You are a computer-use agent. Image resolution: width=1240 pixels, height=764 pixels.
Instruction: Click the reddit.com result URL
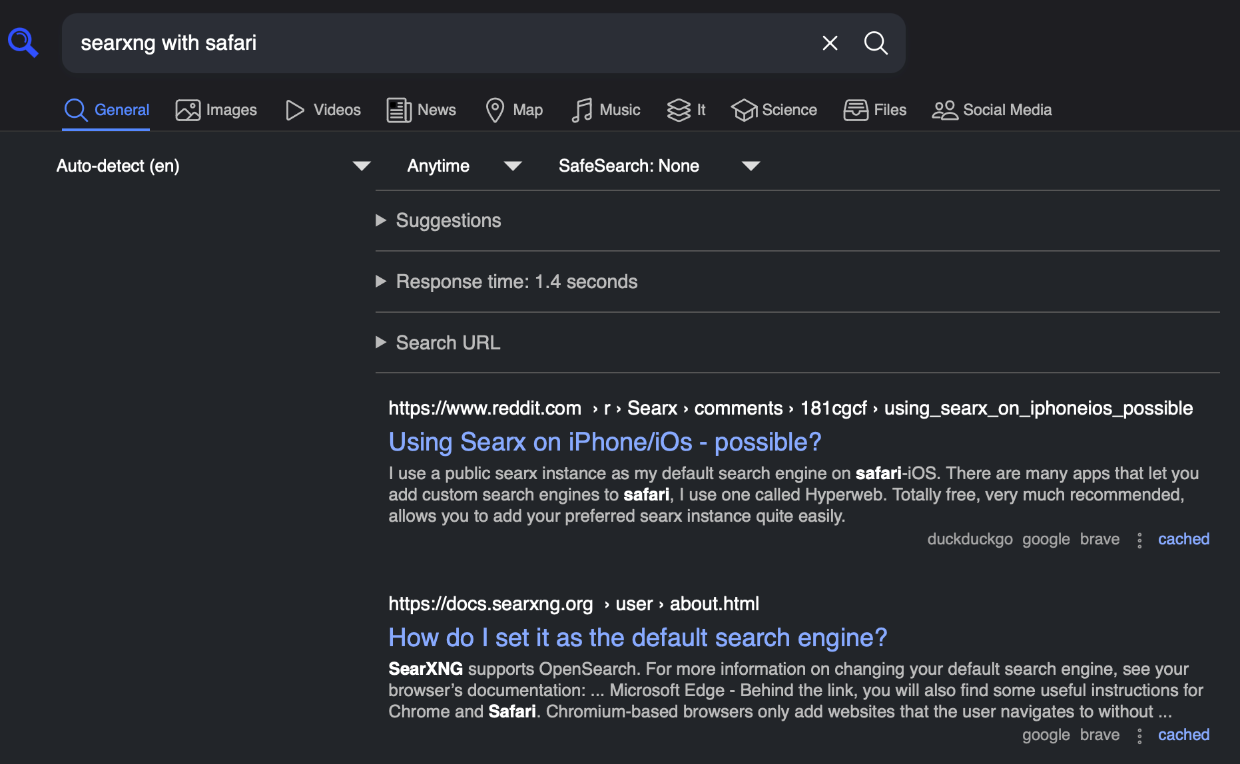pos(790,408)
